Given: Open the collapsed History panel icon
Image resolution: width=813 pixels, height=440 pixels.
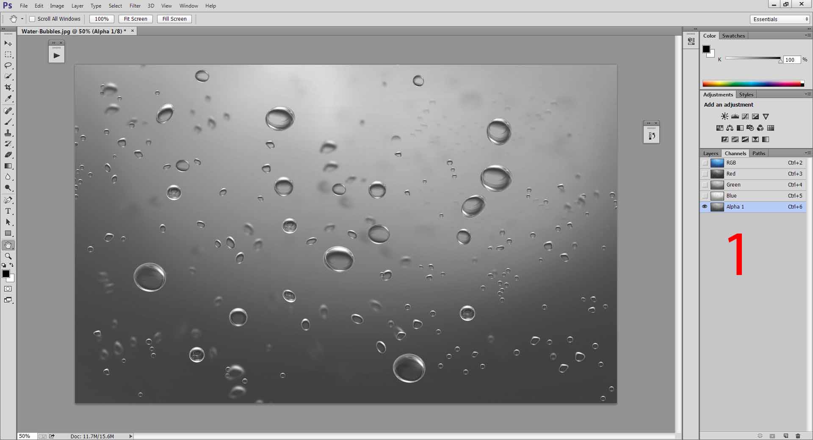Looking at the screenshot, I should coord(651,136).
